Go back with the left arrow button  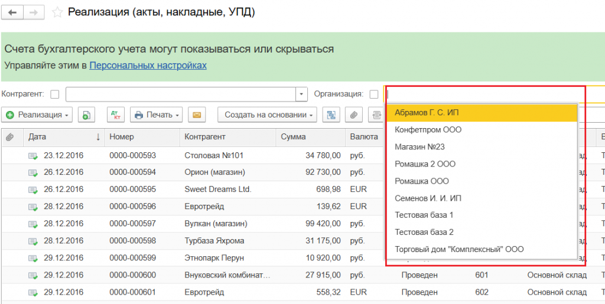tap(12, 12)
